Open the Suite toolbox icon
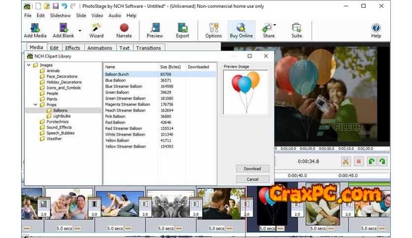Image resolution: width=412 pixels, height=238 pixels. [x=297, y=29]
